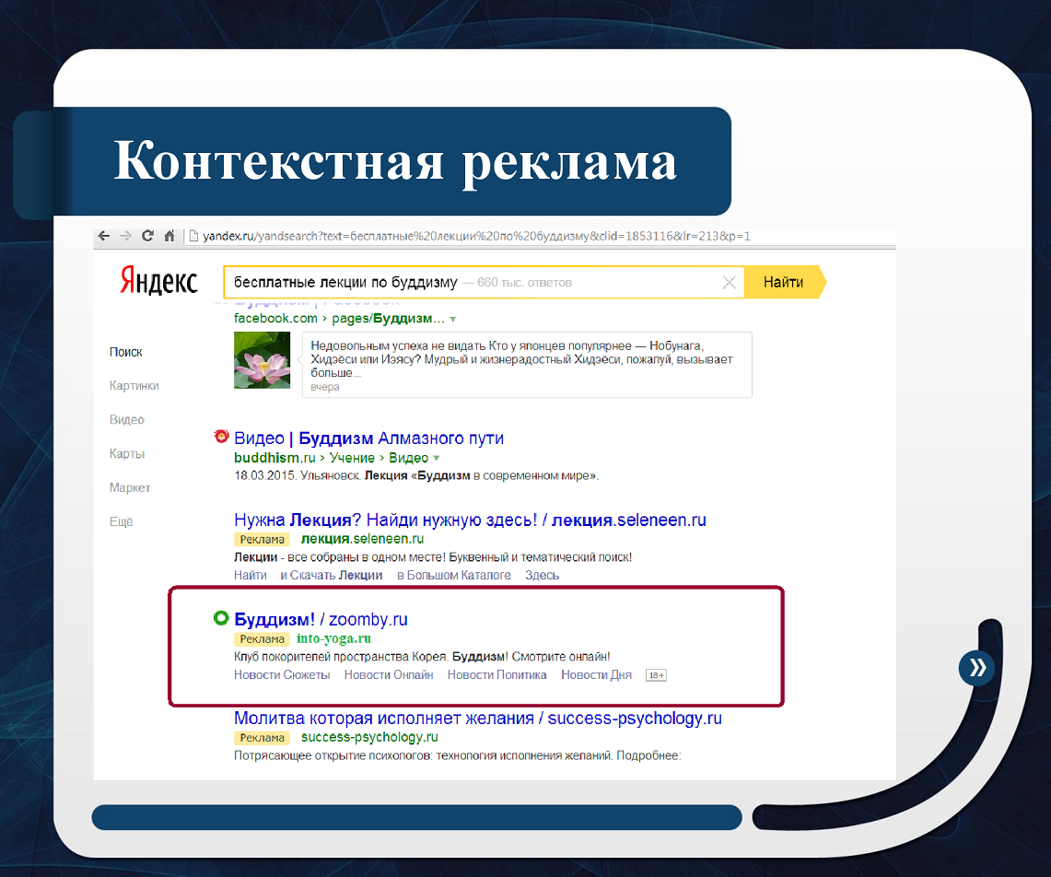Reload the page with the refresh icon

click(x=147, y=236)
